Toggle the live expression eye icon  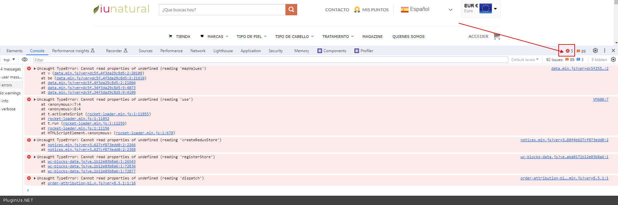(25, 59)
